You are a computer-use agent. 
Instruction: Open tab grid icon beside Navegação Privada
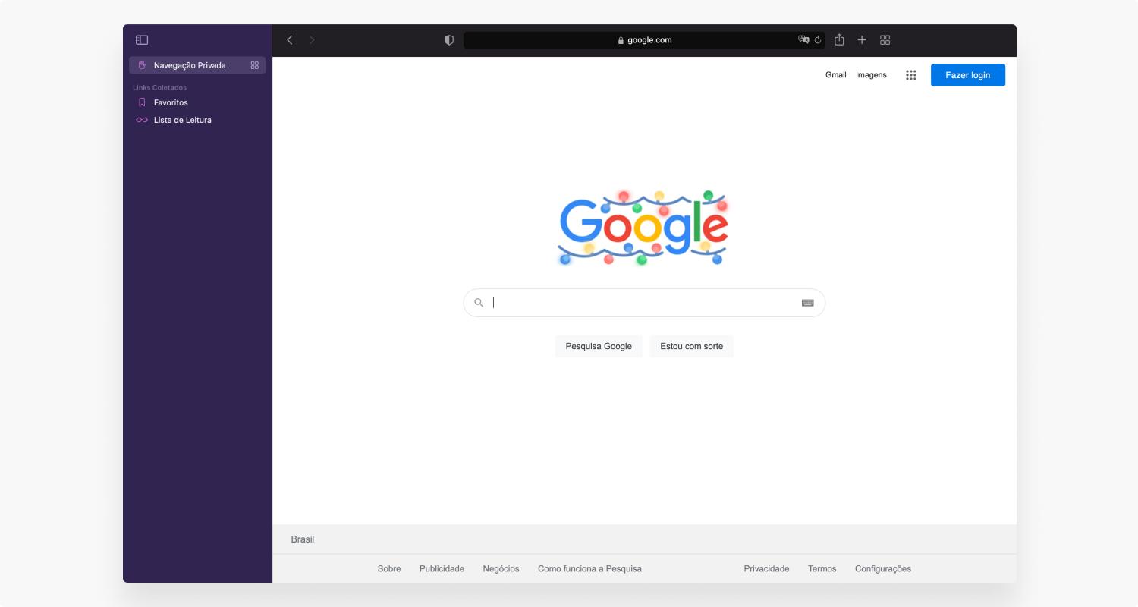click(x=255, y=65)
